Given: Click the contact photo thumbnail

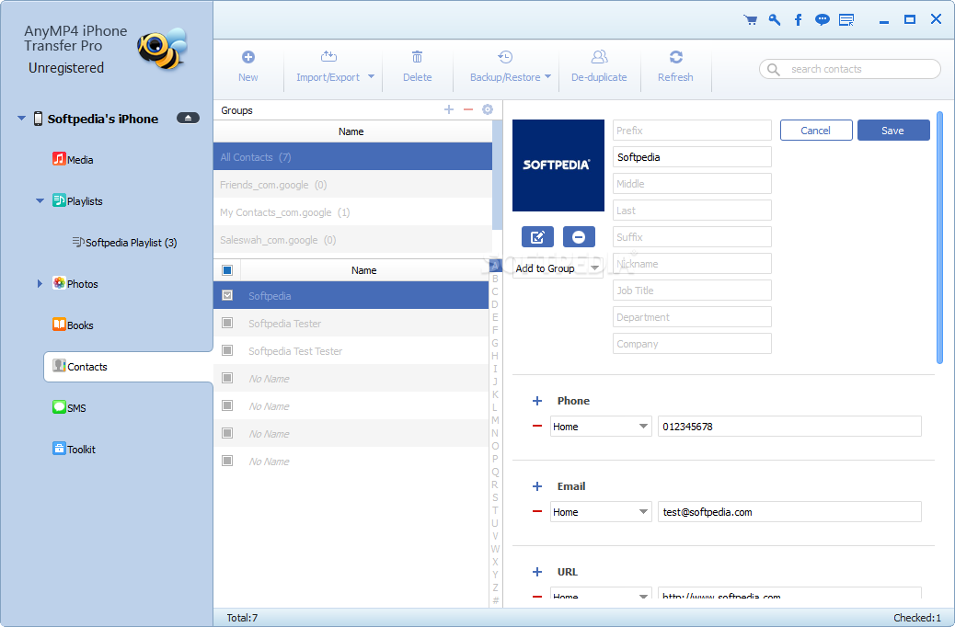Looking at the screenshot, I should pyautogui.click(x=558, y=165).
